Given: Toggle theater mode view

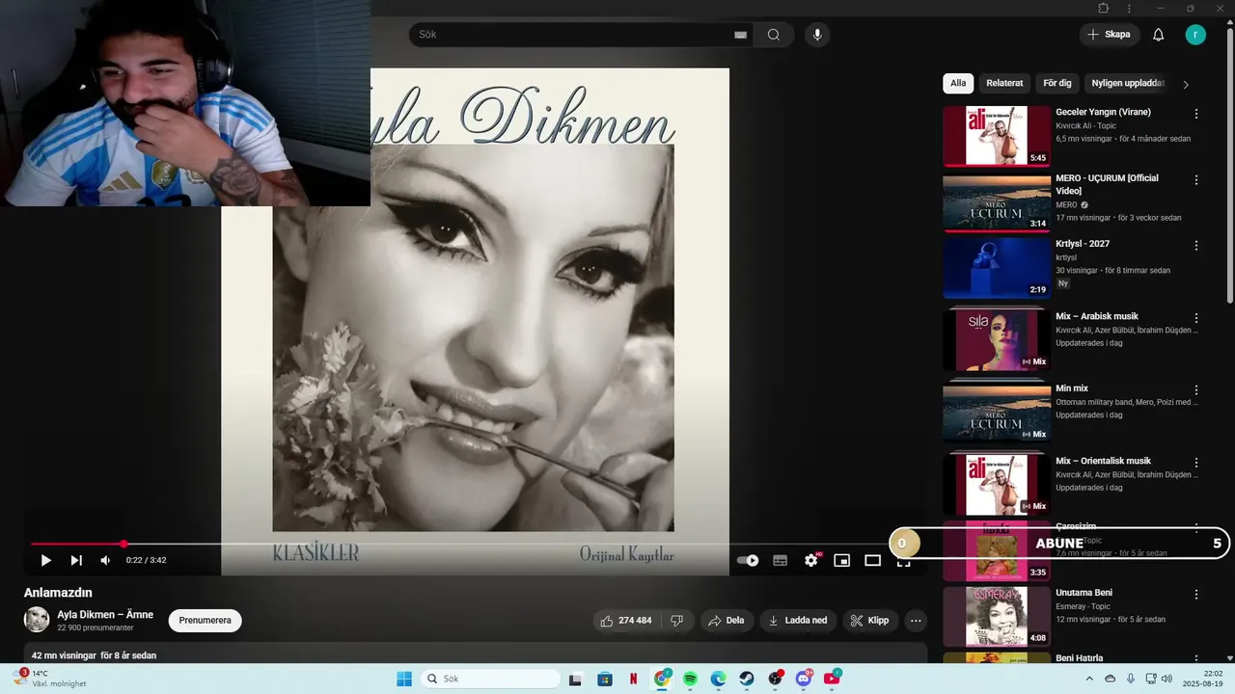Looking at the screenshot, I should [x=873, y=560].
